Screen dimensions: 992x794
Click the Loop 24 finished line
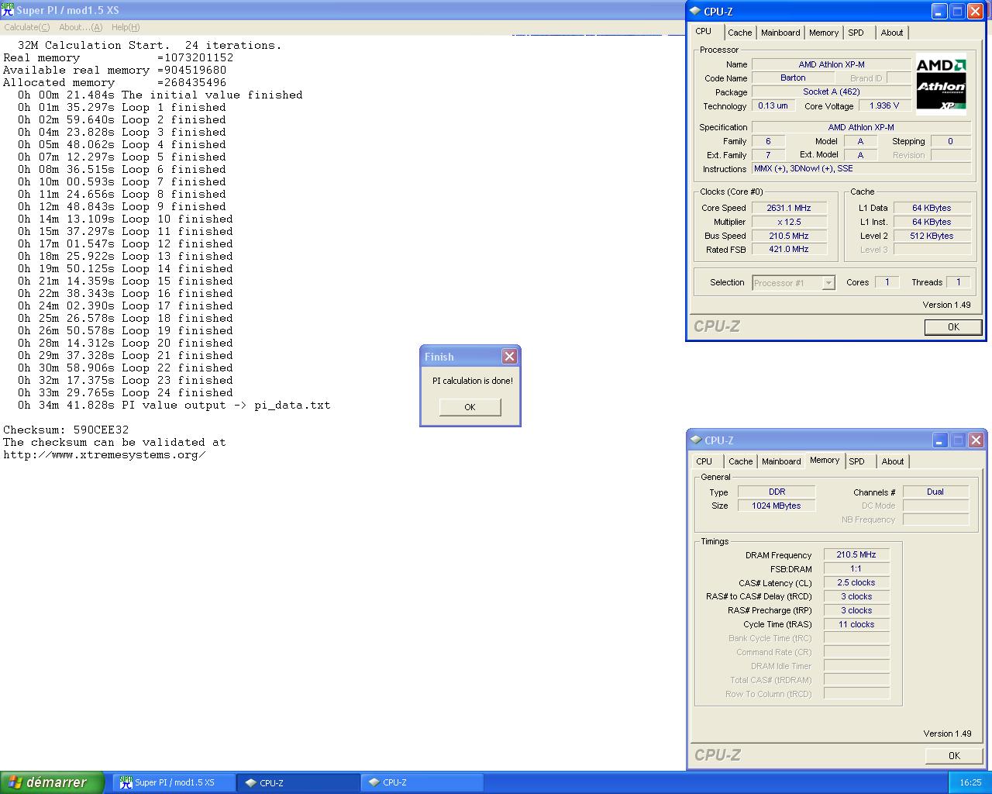(x=126, y=392)
